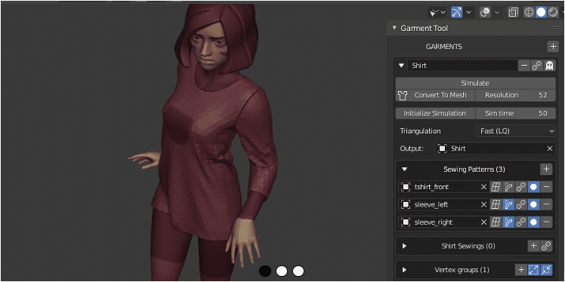Toggle gizmo visibility in viewport header
This screenshot has width=565, height=282.
[457, 12]
